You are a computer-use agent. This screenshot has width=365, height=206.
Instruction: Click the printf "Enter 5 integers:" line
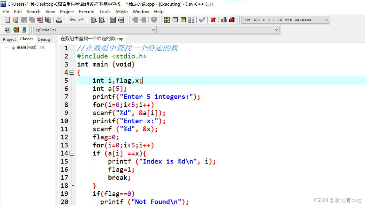146,97
